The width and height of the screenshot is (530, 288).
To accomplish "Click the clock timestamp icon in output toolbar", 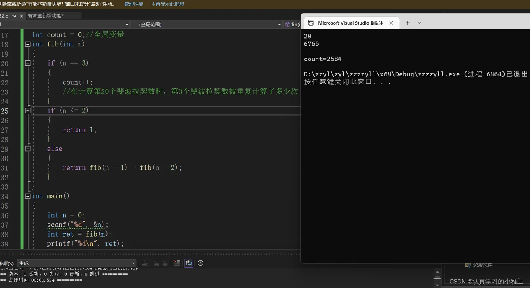I will point(201,263).
